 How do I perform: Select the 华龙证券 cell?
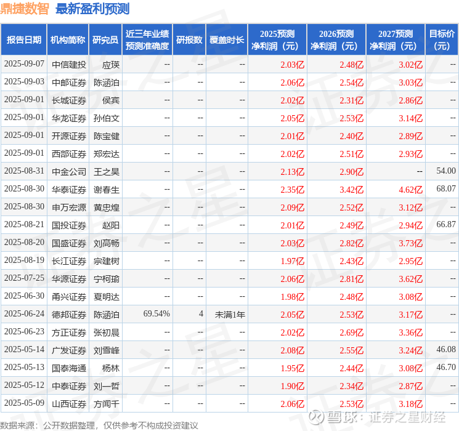(69, 118)
